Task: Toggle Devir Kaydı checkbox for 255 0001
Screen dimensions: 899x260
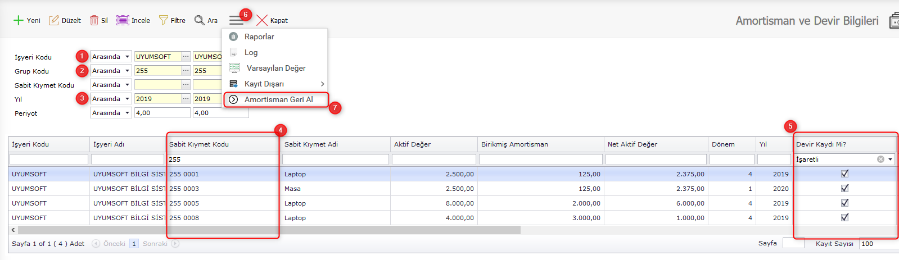Action: (844, 174)
